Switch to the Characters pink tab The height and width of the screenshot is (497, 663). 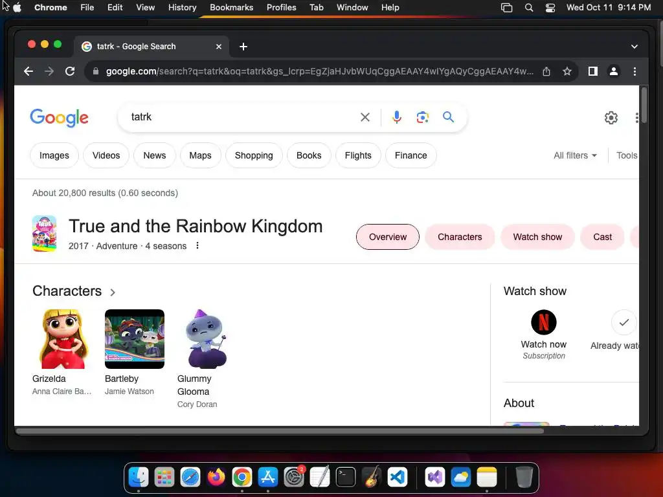[460, 237]
